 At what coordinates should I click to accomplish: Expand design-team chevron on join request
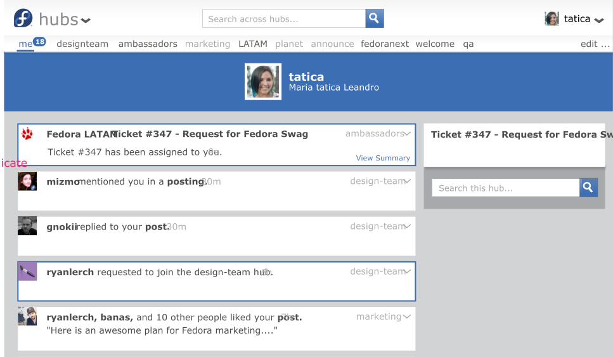pos(408,271)
